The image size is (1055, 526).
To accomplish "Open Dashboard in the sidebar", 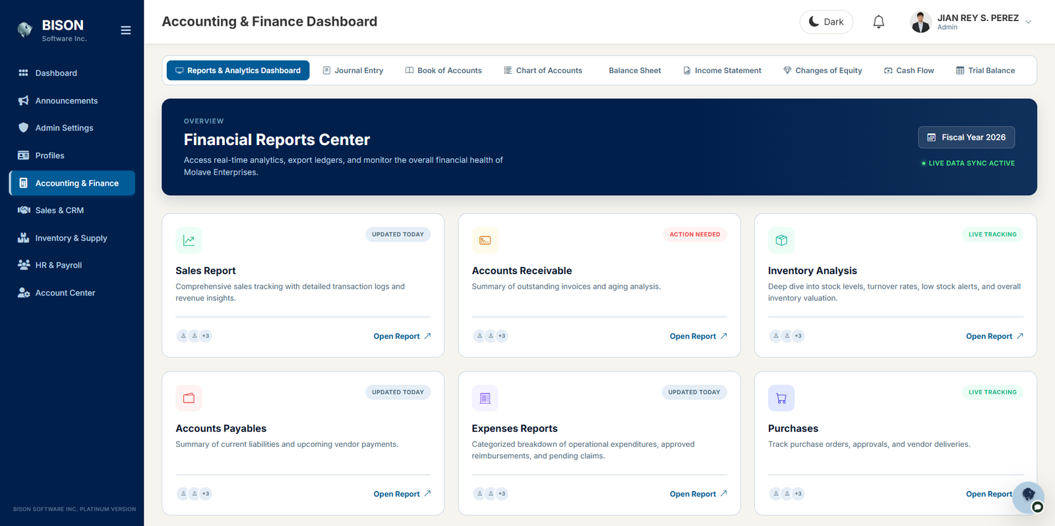I will click(72, 73).
